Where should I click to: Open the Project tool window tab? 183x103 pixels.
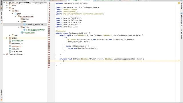tap(1, 5)
